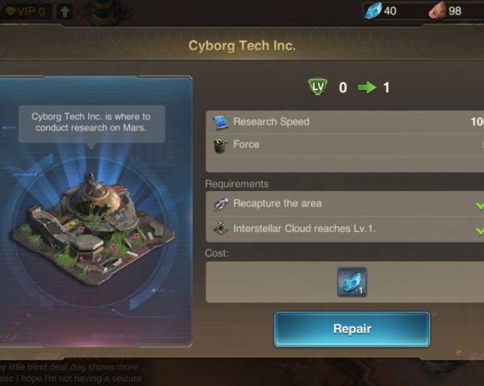Image resolution: width=484 pixels, height=386 pixels.
Task: Tap the Research Speed stat row
Action: pyautogui.click(x=344, y=122)
